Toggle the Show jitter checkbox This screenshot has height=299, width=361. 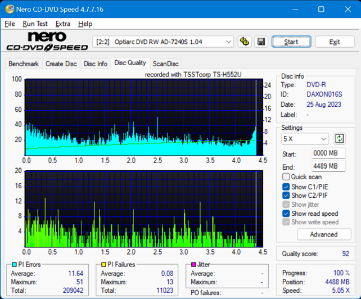(x=286, y=205)
